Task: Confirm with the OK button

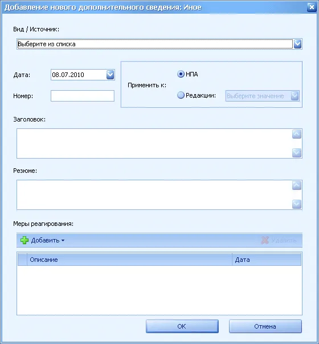Action: (182, 326)
